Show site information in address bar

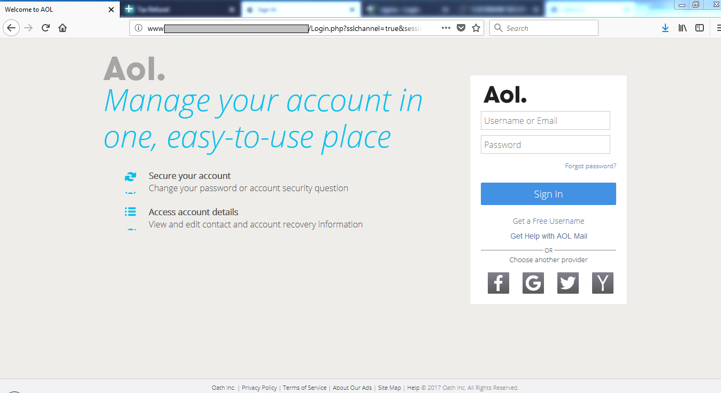[139, 28]
